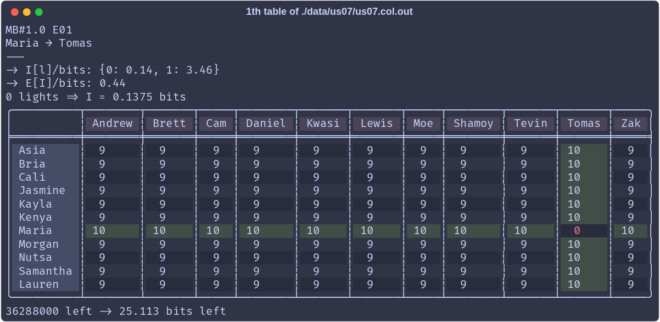
Task: Click the Morgan row label
Action: point(46,244)
